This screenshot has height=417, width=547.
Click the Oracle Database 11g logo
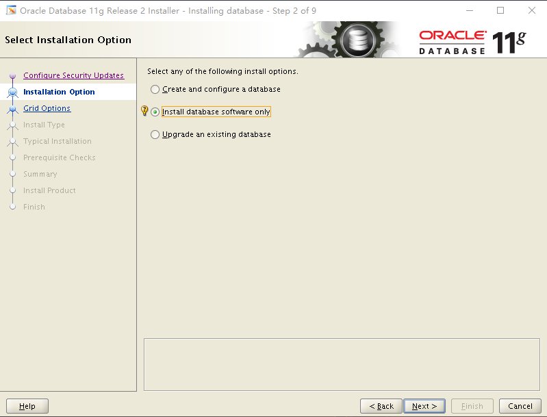pyautogui.click(x=472, y=42)
